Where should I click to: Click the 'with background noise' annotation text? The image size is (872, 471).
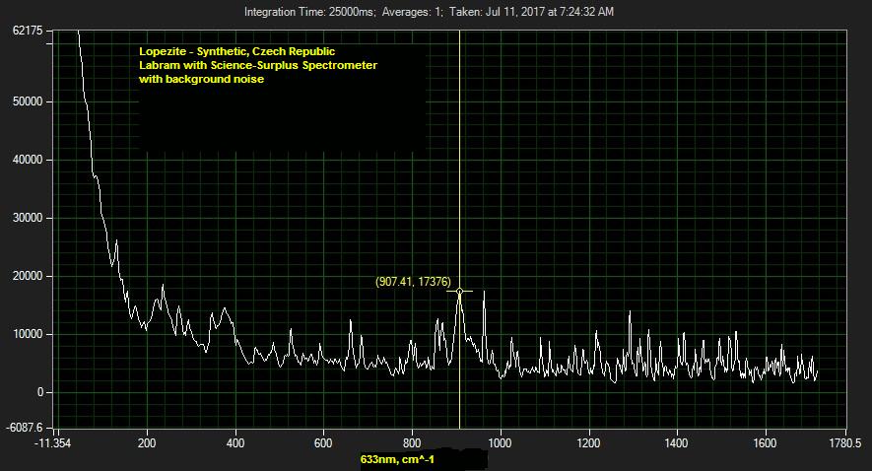coord(201,79)
